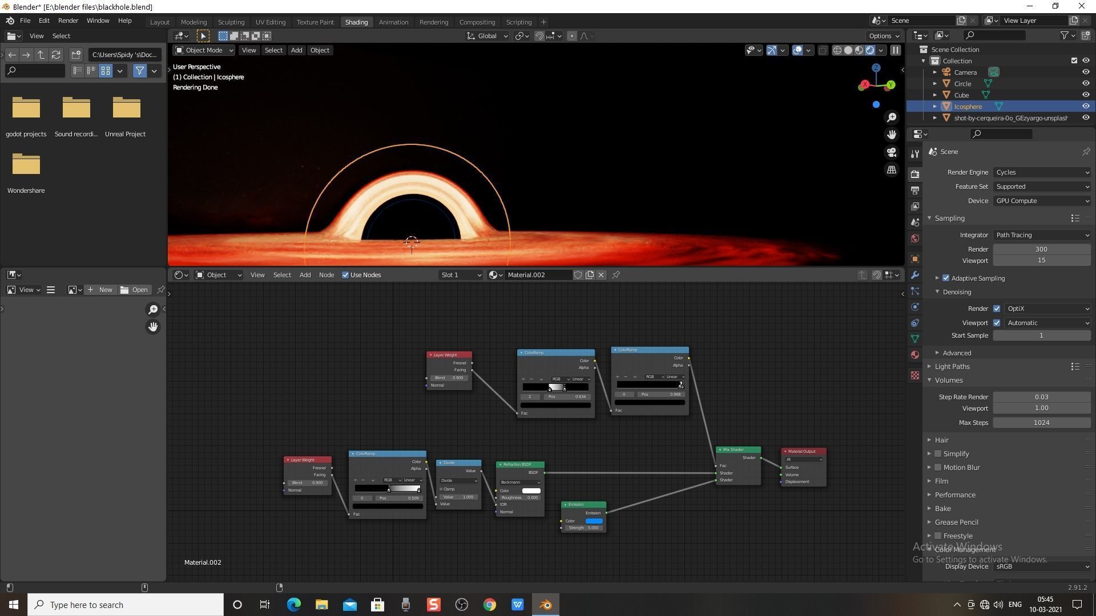Screen dimensions: 1096x616
Task: Open the node editor Node menu
Action: click(x=326, y=275)
